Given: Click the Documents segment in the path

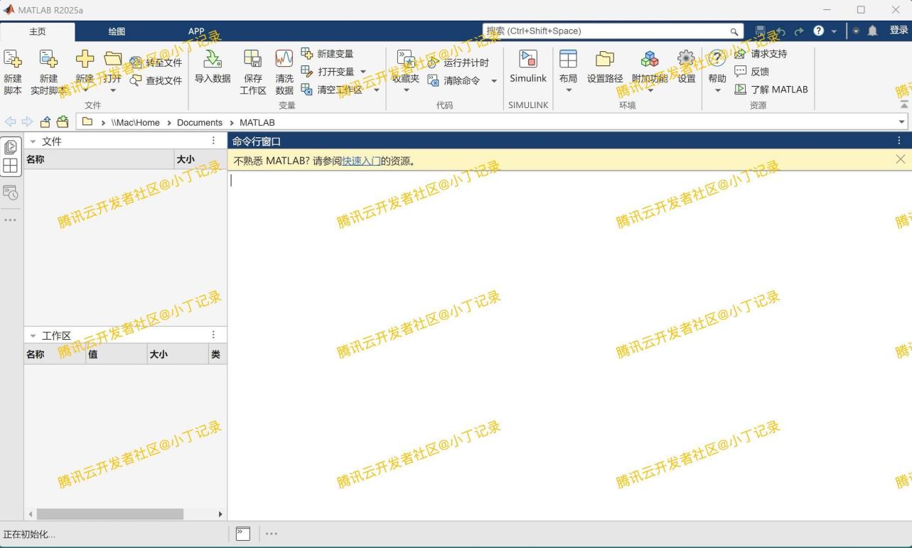Looking at the screenshot, I should pyautogui.click(x=200, y=122).
